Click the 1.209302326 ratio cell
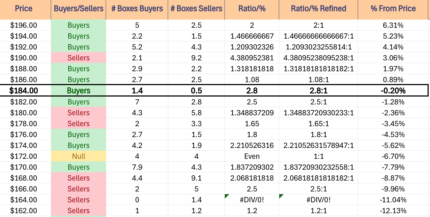430x217 pixels. 252,47
